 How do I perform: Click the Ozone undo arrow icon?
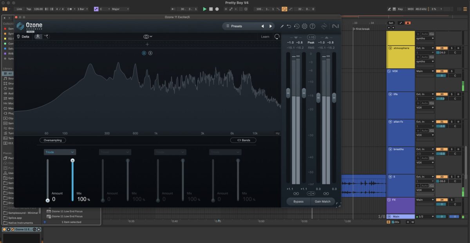click(x=289, y=26)
